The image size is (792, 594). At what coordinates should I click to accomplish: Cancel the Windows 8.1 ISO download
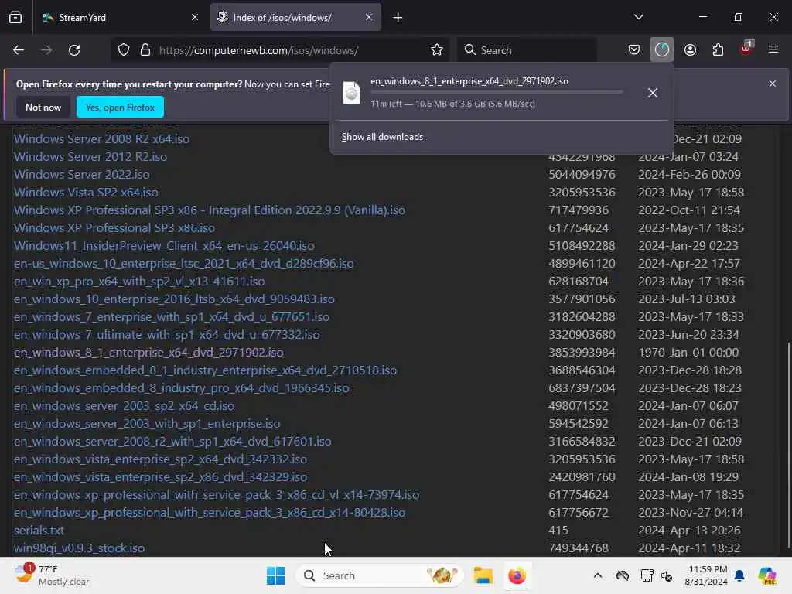tap(653, 93)
